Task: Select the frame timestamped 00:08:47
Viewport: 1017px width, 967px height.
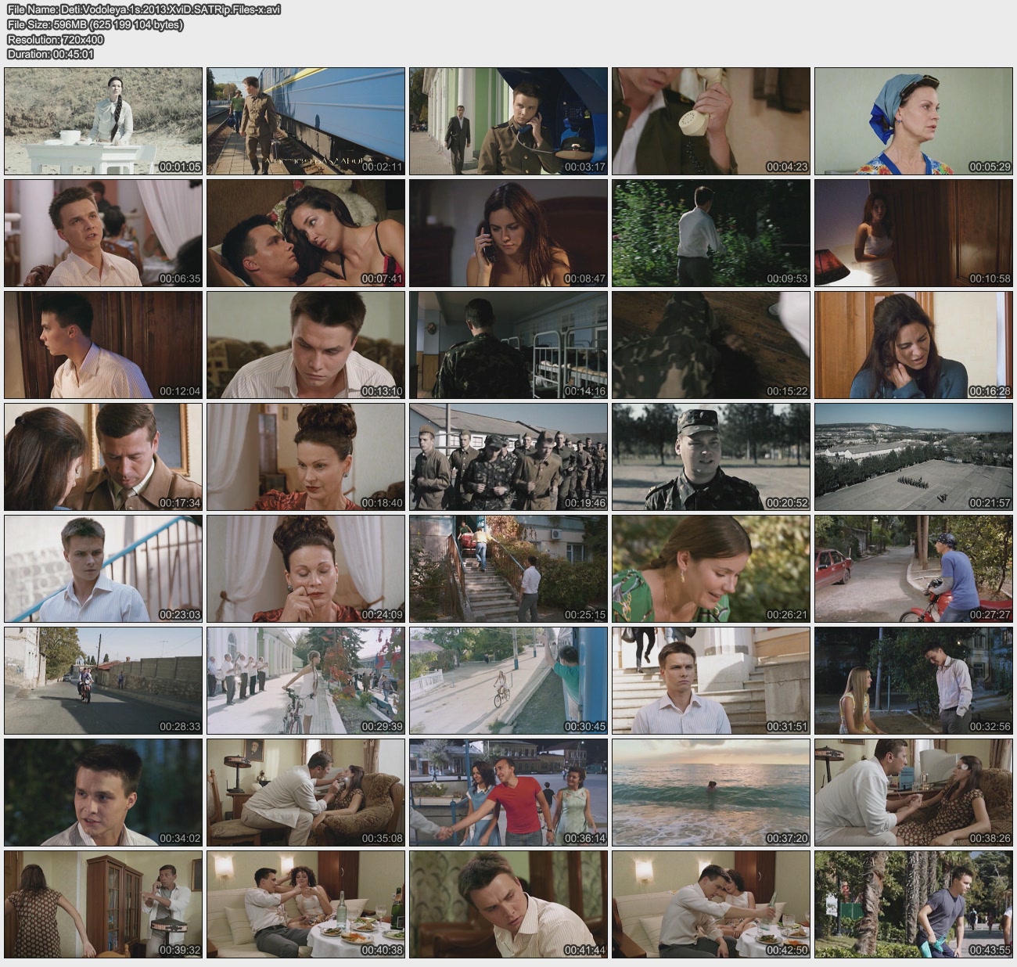Action: [508, 233]
